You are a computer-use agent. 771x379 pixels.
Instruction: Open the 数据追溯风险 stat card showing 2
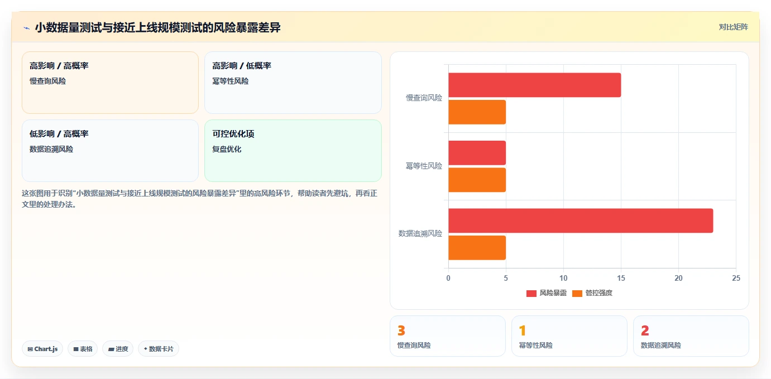[x=691, y=336]
